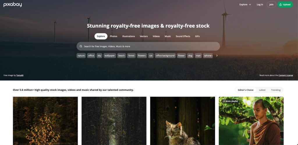Click the upload arrow icon
Viewport: 298px width, 145px height.
281,5
